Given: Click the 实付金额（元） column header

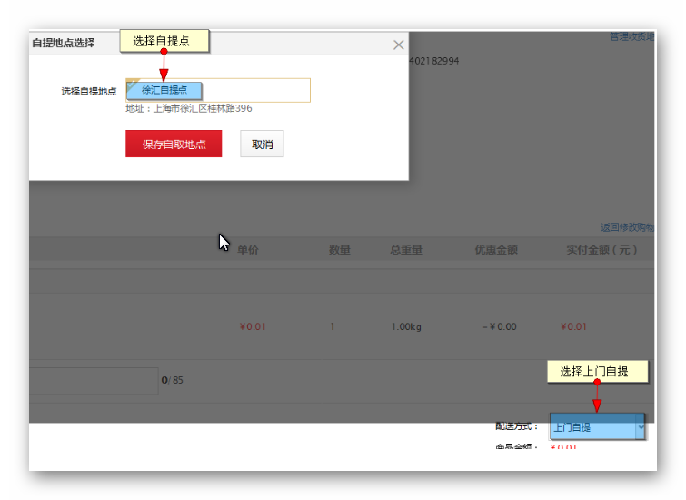Looking at the screenshot, I should [601, 250].
